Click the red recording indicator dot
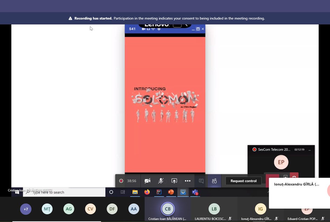The height and width of the screenshot is (222, 330). point(121,181)
